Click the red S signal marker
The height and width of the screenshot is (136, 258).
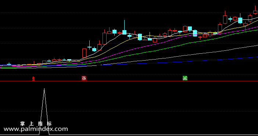click(x=33, y=79)
